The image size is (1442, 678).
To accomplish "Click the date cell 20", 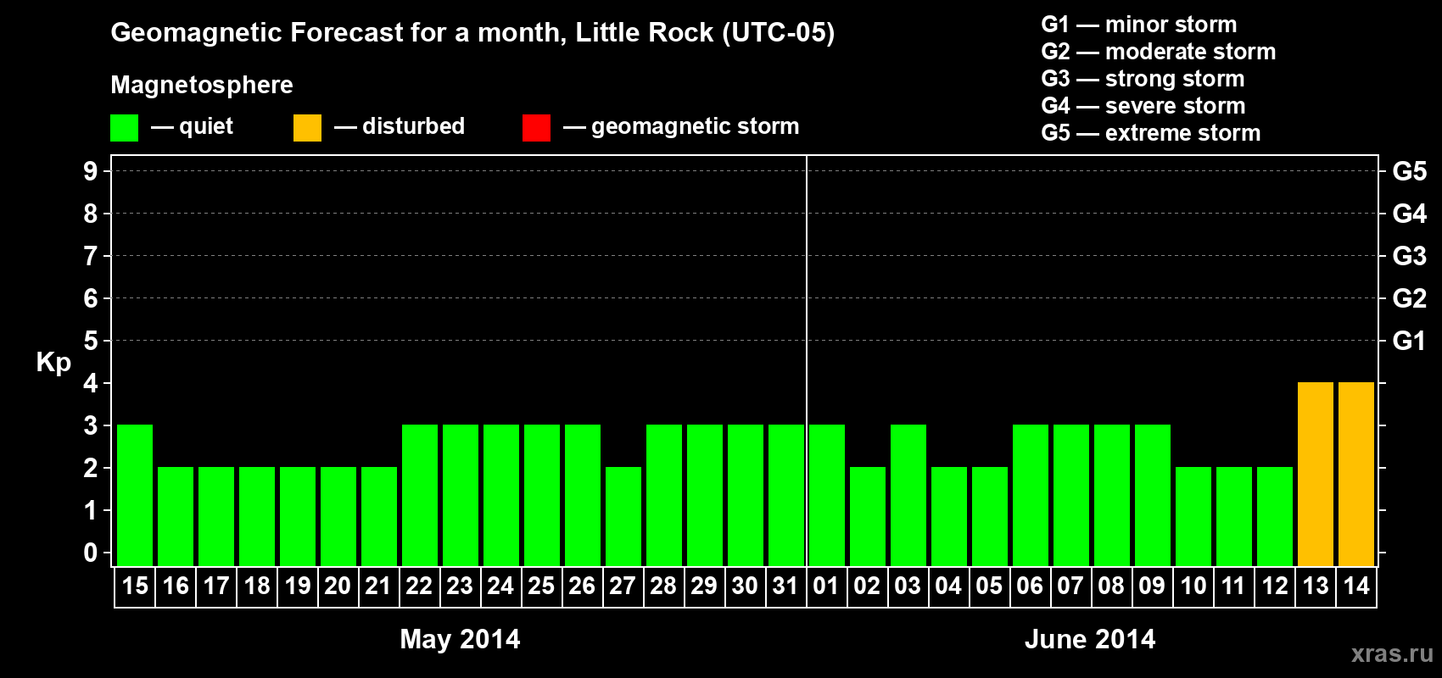I will click(x=338, y=586).
